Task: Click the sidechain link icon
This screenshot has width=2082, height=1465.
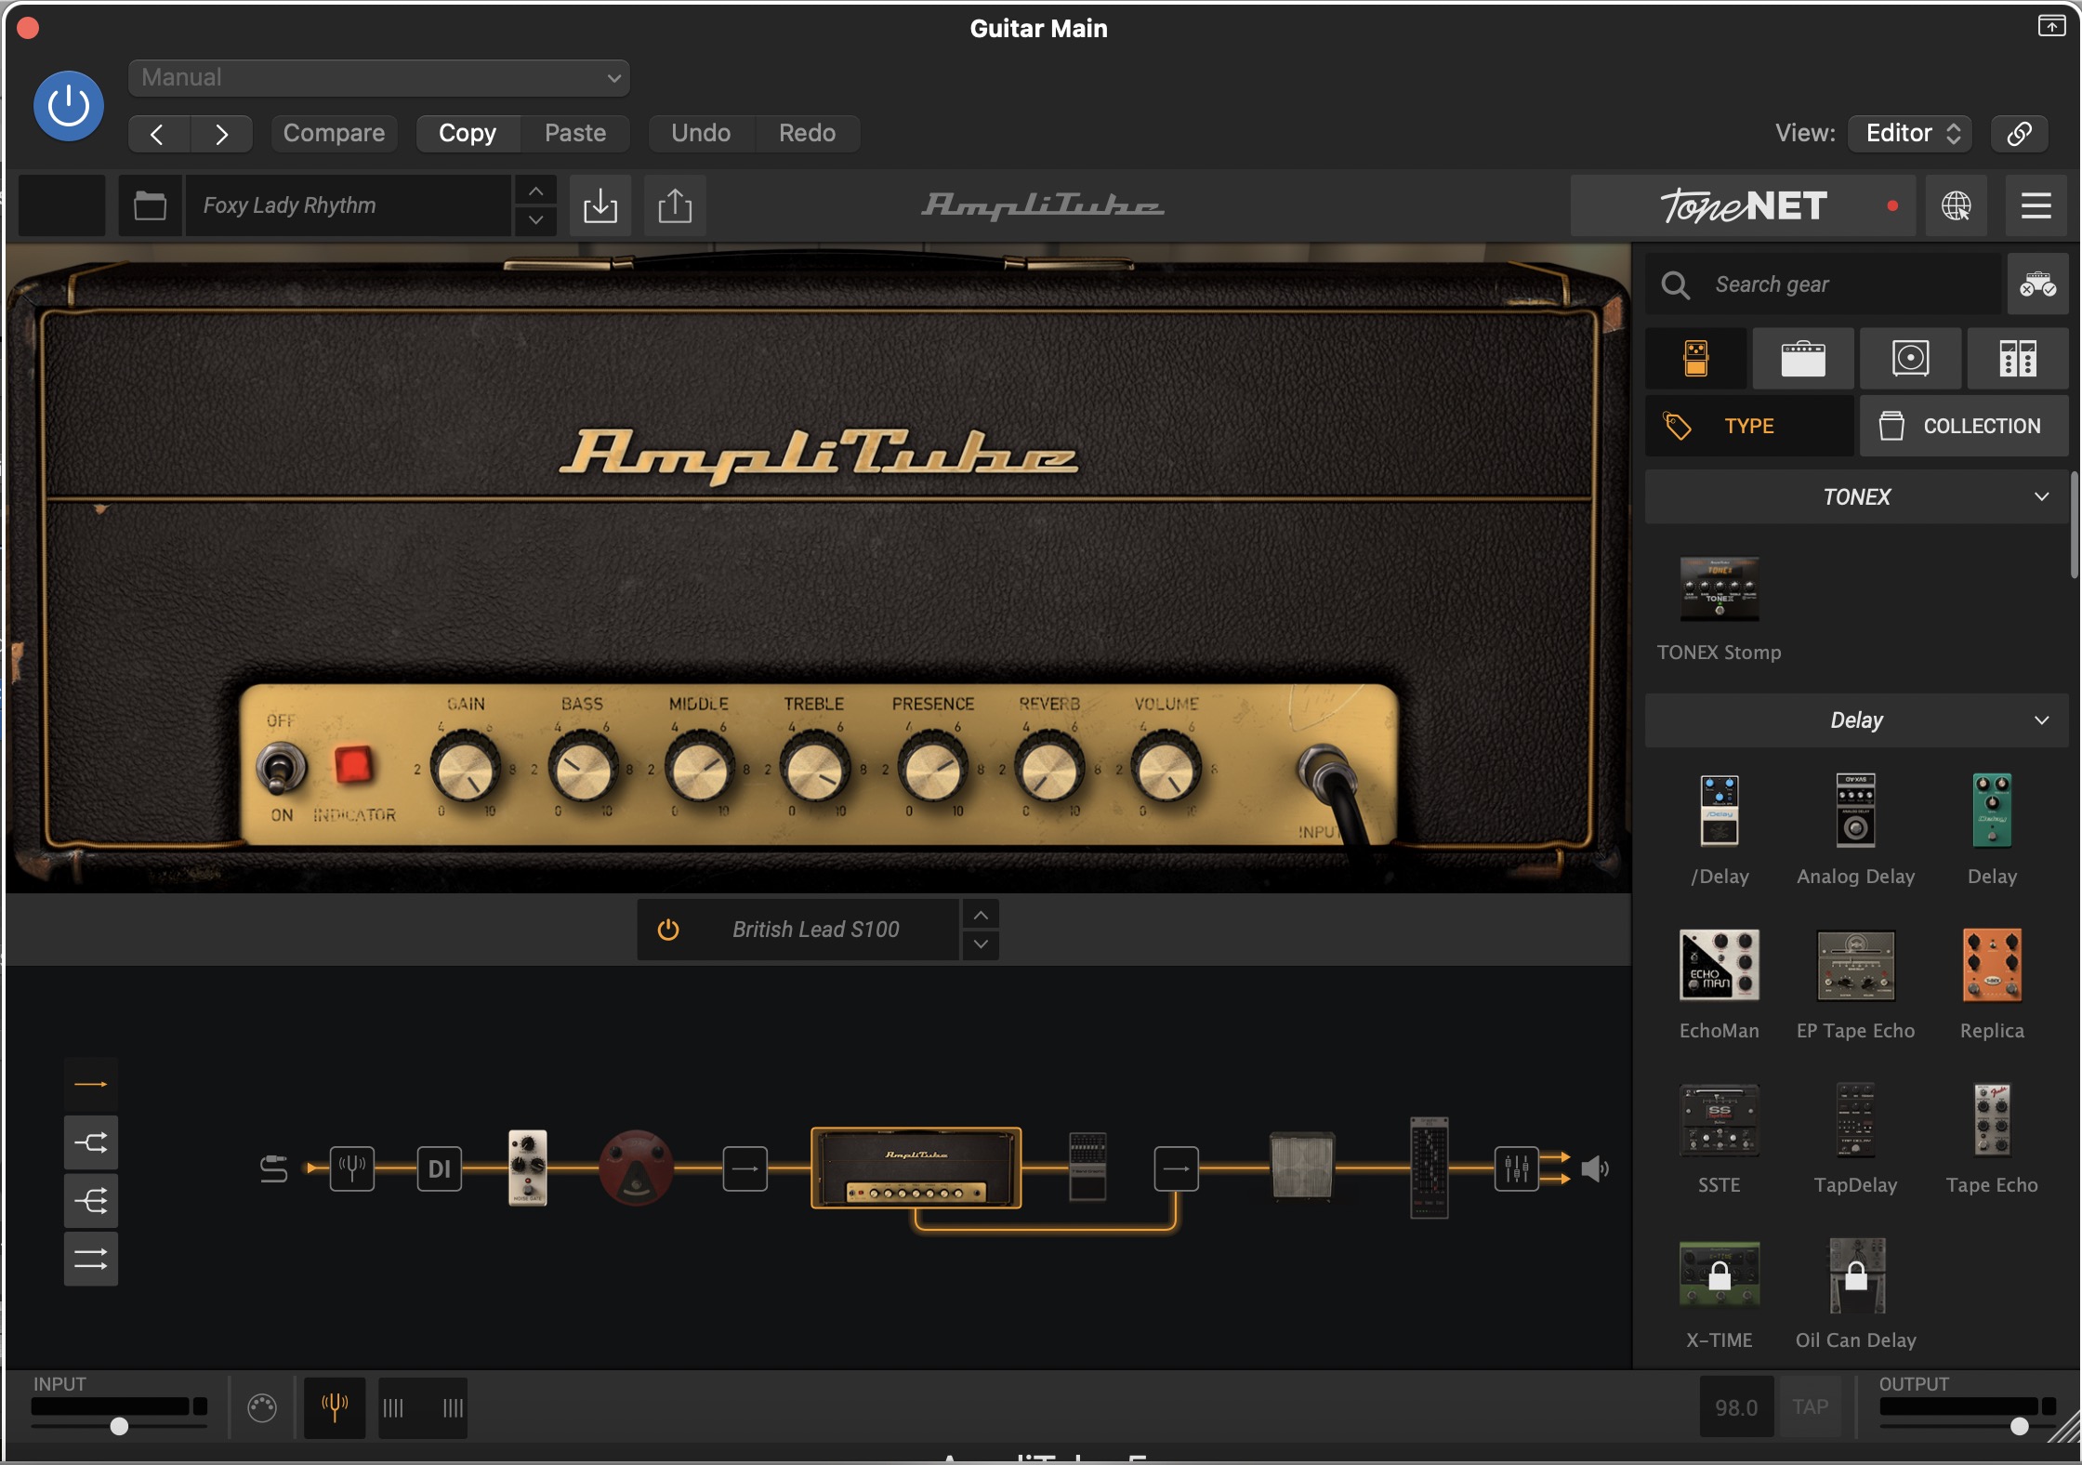Action: coord(2019,133)
